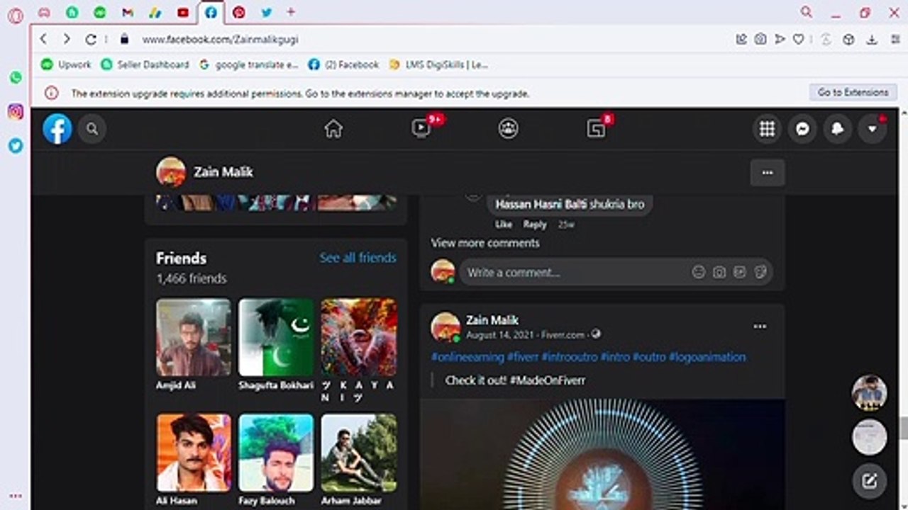Open Facebook search magnifier
Image resolution: width=908 pixels, height=510 pixels.
coord(92,129)
